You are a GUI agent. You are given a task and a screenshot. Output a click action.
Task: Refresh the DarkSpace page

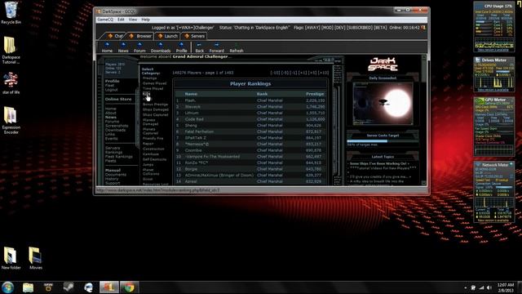(x=237, y=47)
